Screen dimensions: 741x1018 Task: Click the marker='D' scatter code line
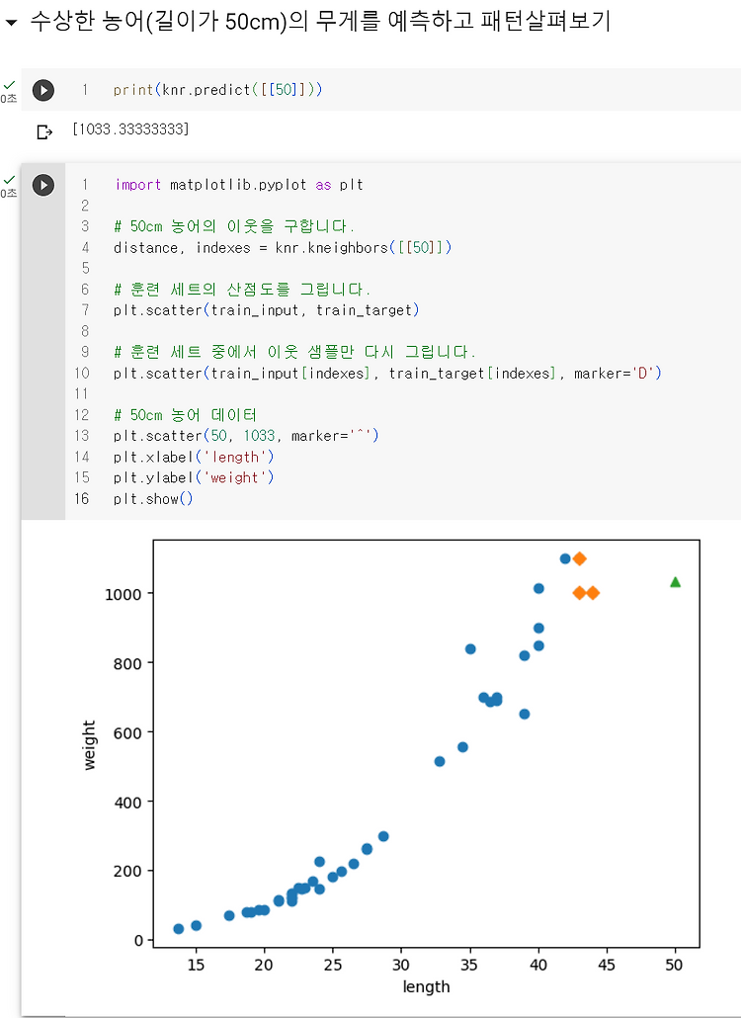(386, 374)
